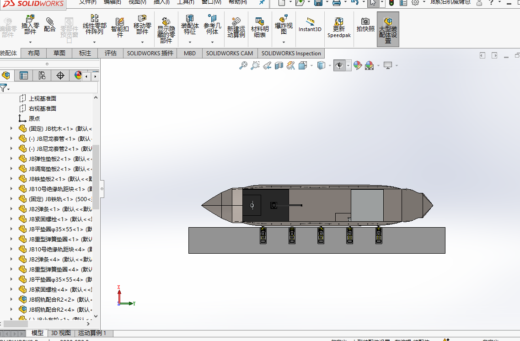Click Reference Geometry icon
This screenshot has height=341, width=520.
point(212,24)
